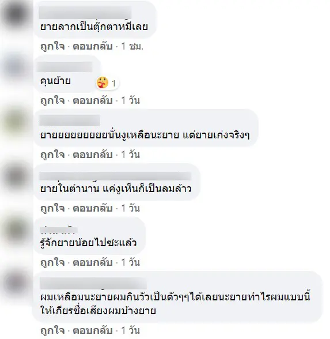Open the blurred avatar beside คุณย้าย comment
The image size is (330, 339).
tap(16, 67)
